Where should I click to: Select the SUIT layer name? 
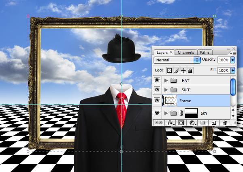pyautogui.click(x=185, y=90)
